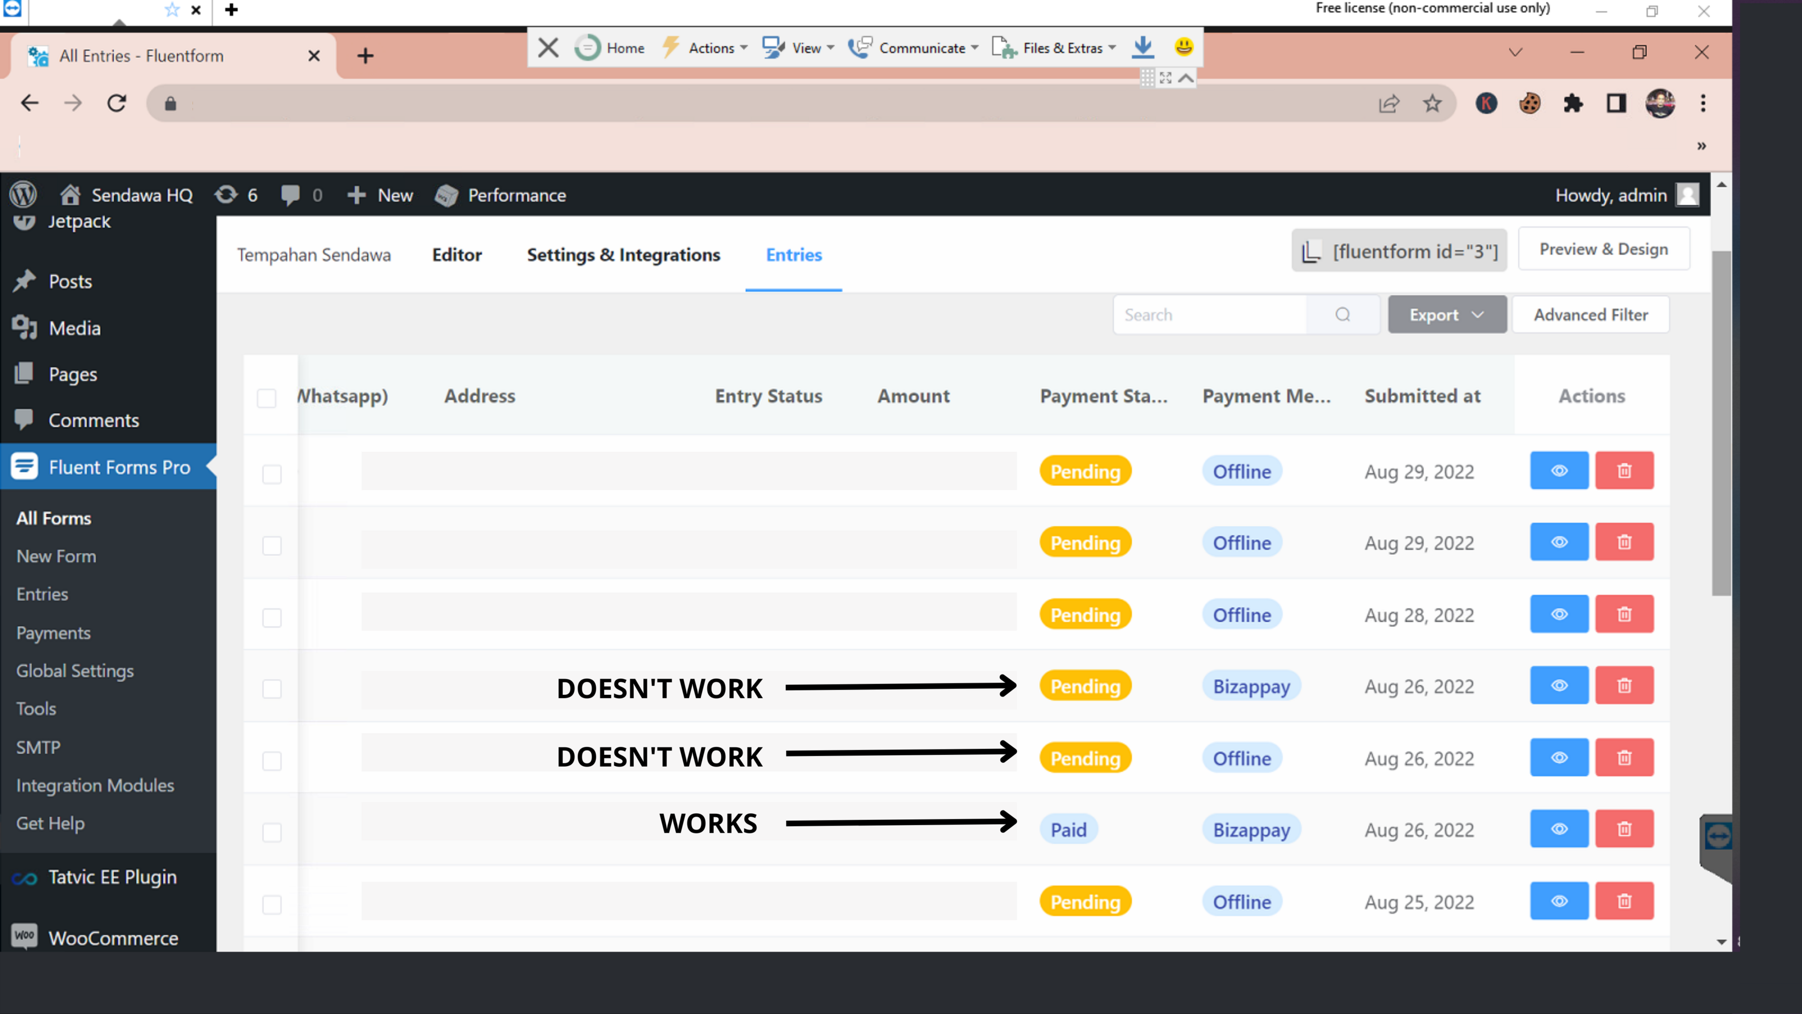Close the TeamViewer toolbar X
Viewport: 1802px width, 1014px height.
tap(549, 48)
